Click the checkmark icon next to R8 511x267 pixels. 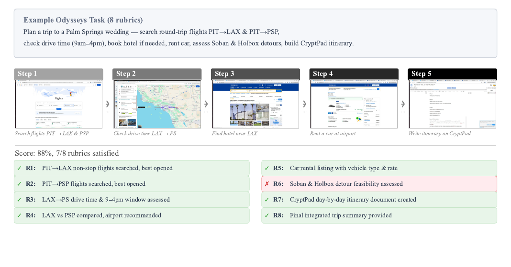coord(267,215)
